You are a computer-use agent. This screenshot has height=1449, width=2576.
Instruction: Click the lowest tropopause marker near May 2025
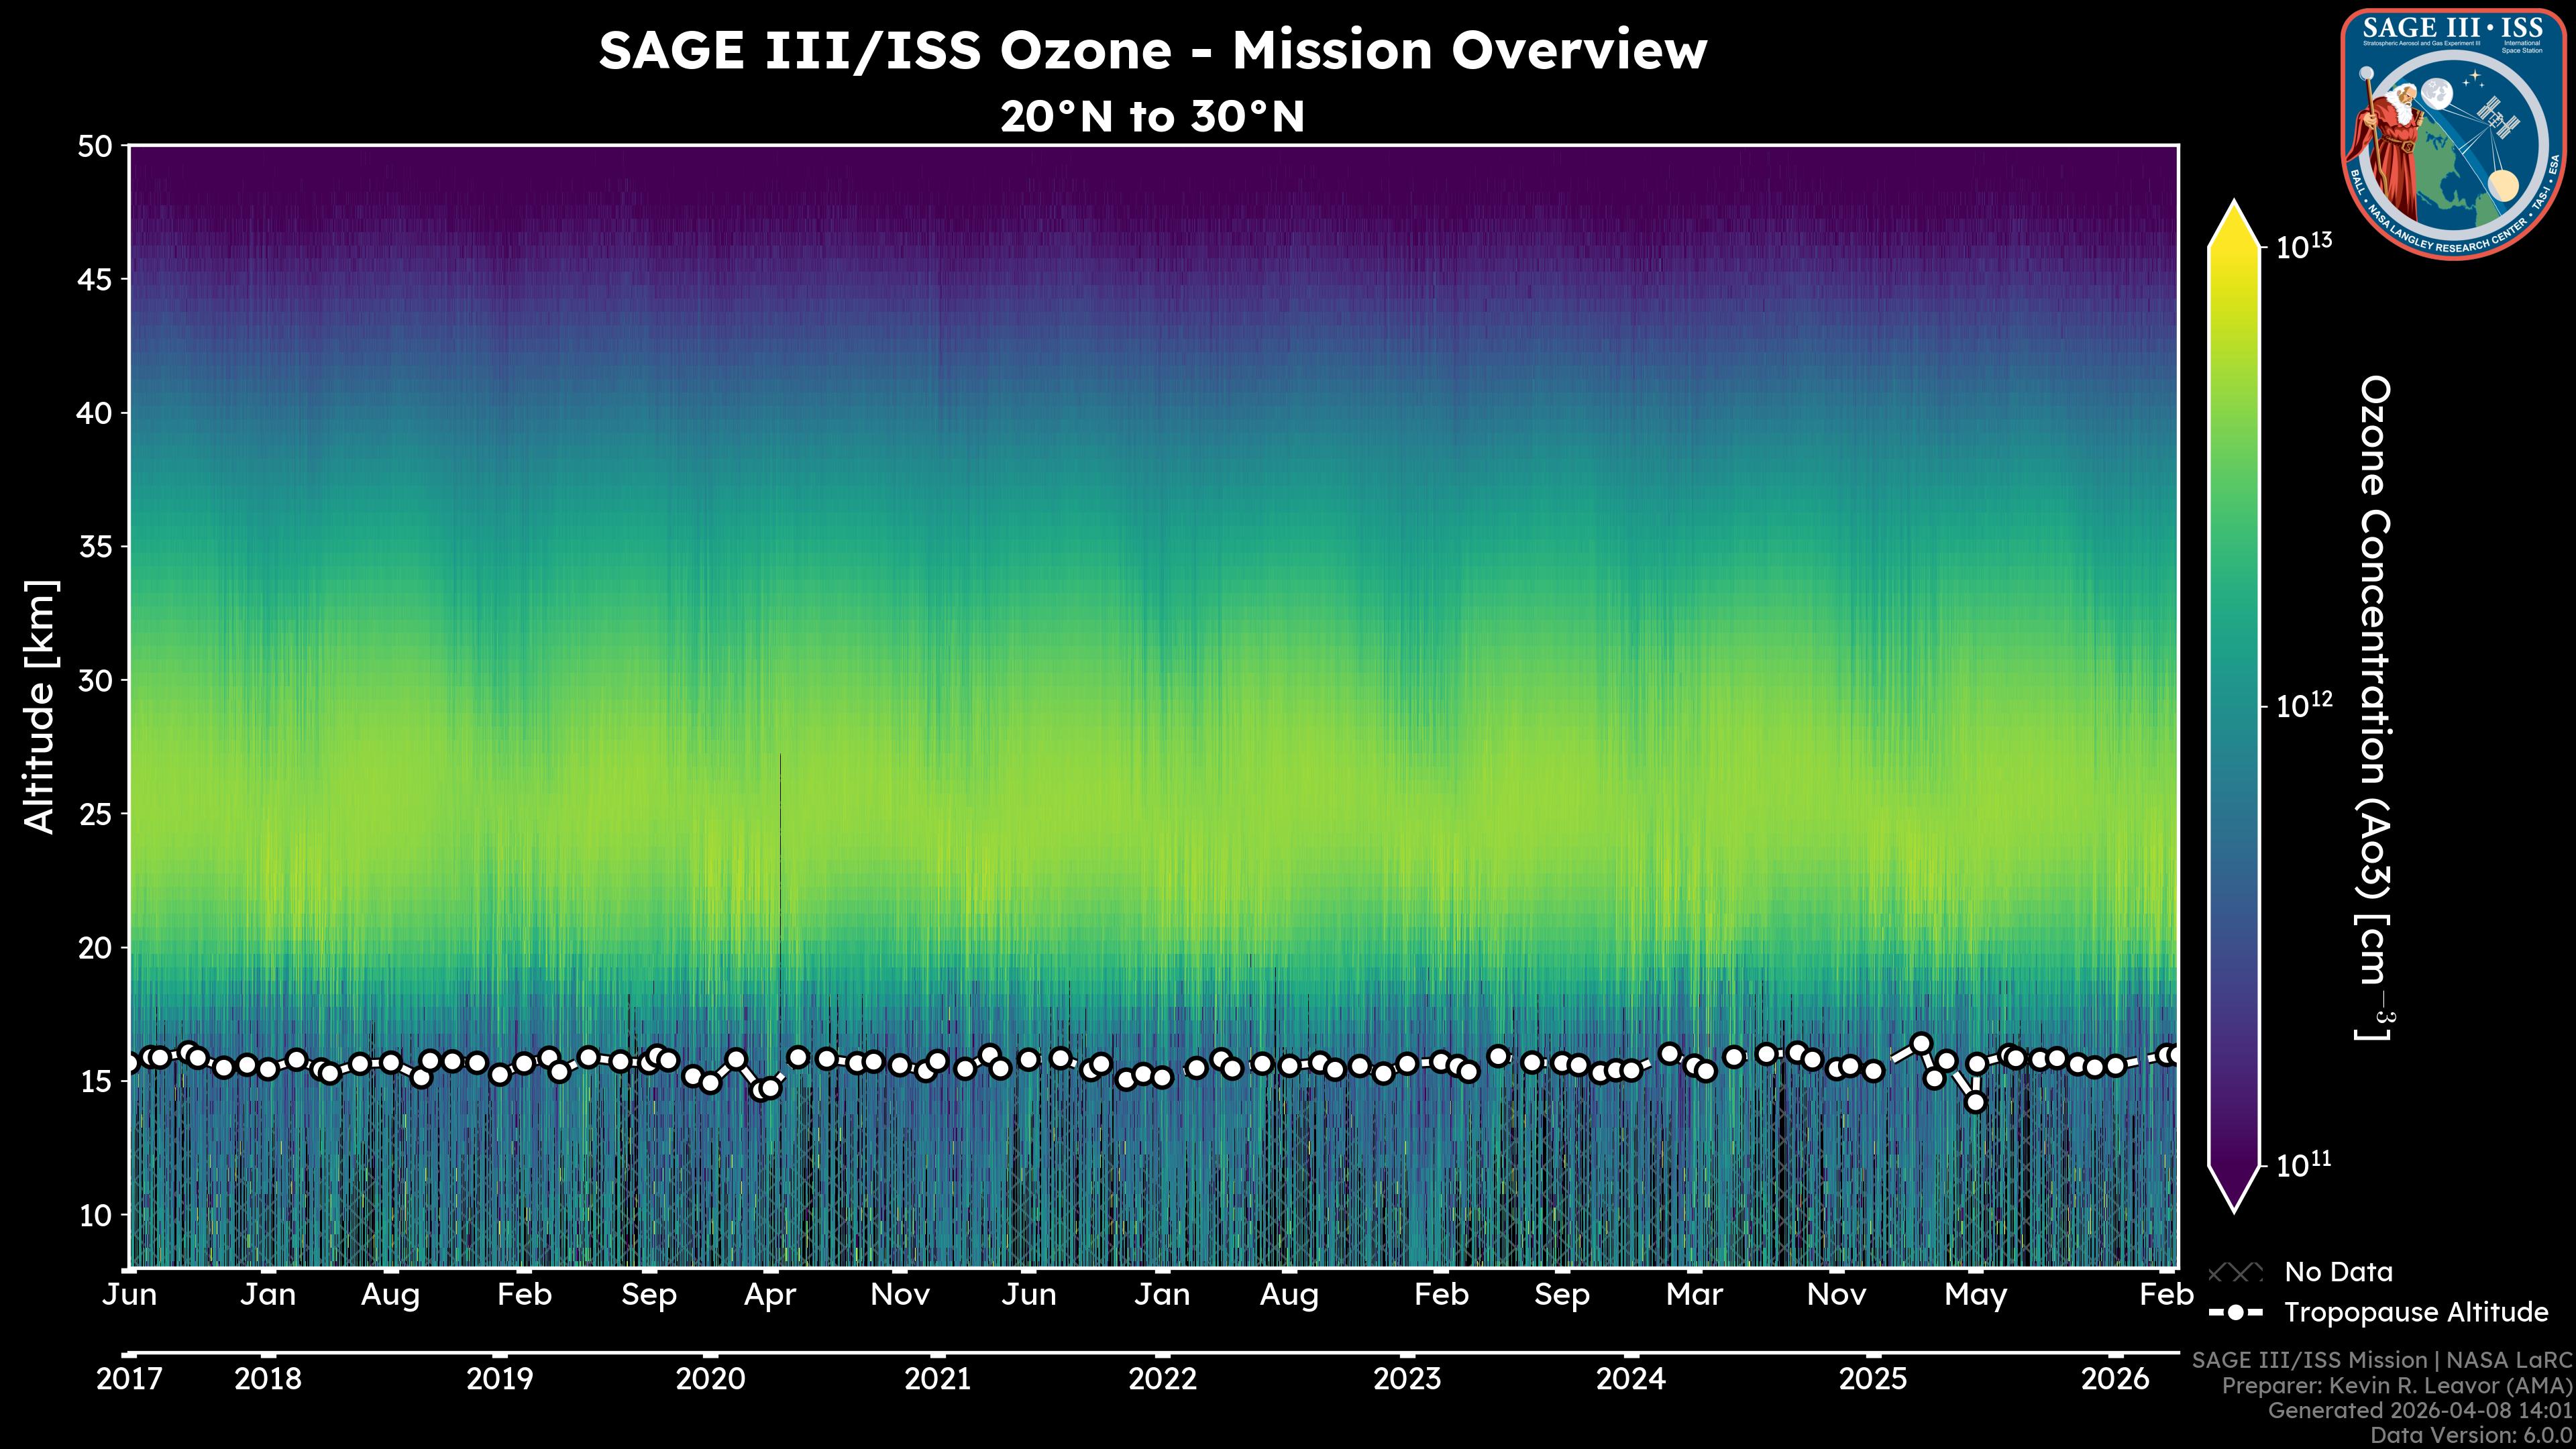[1975, 1102]
